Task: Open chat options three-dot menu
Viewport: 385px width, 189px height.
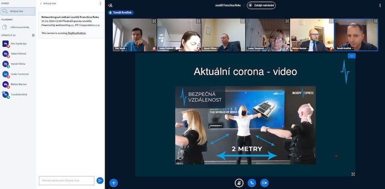Action: pyautogui.click(x=100, y=4)
